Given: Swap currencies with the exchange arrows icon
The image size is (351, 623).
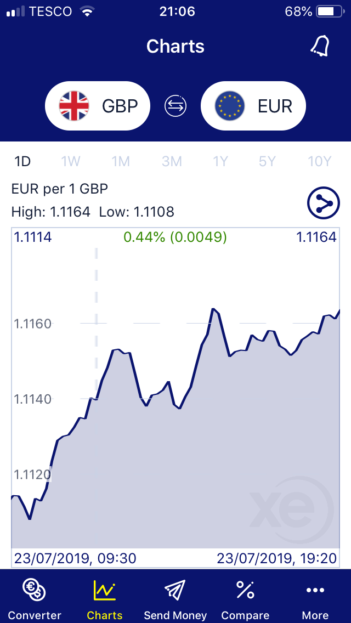Looking at the screenshot, I should pyautogui.click(x=175, y=106).
